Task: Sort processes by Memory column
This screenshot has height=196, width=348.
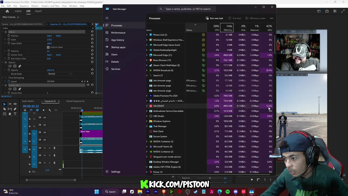Action: [x=227, y=28]
